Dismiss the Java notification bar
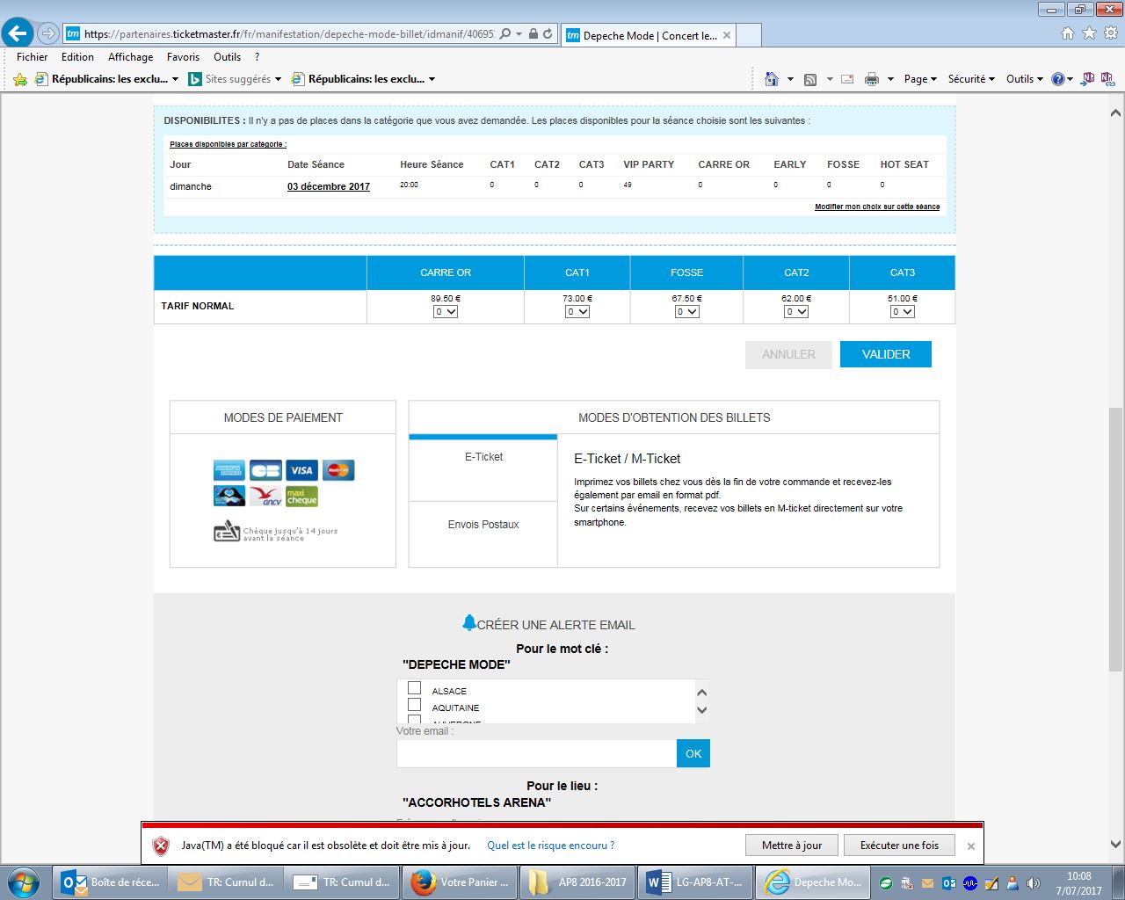Image resolution: width=1125 pixels, height=900 pixels. click(970, 846)
